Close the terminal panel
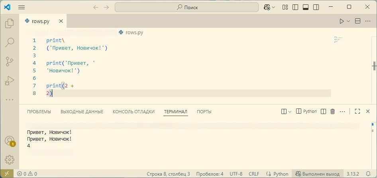The width and height of the screenshot is (377, 178). pyautogui.click(x=367, y=111)
